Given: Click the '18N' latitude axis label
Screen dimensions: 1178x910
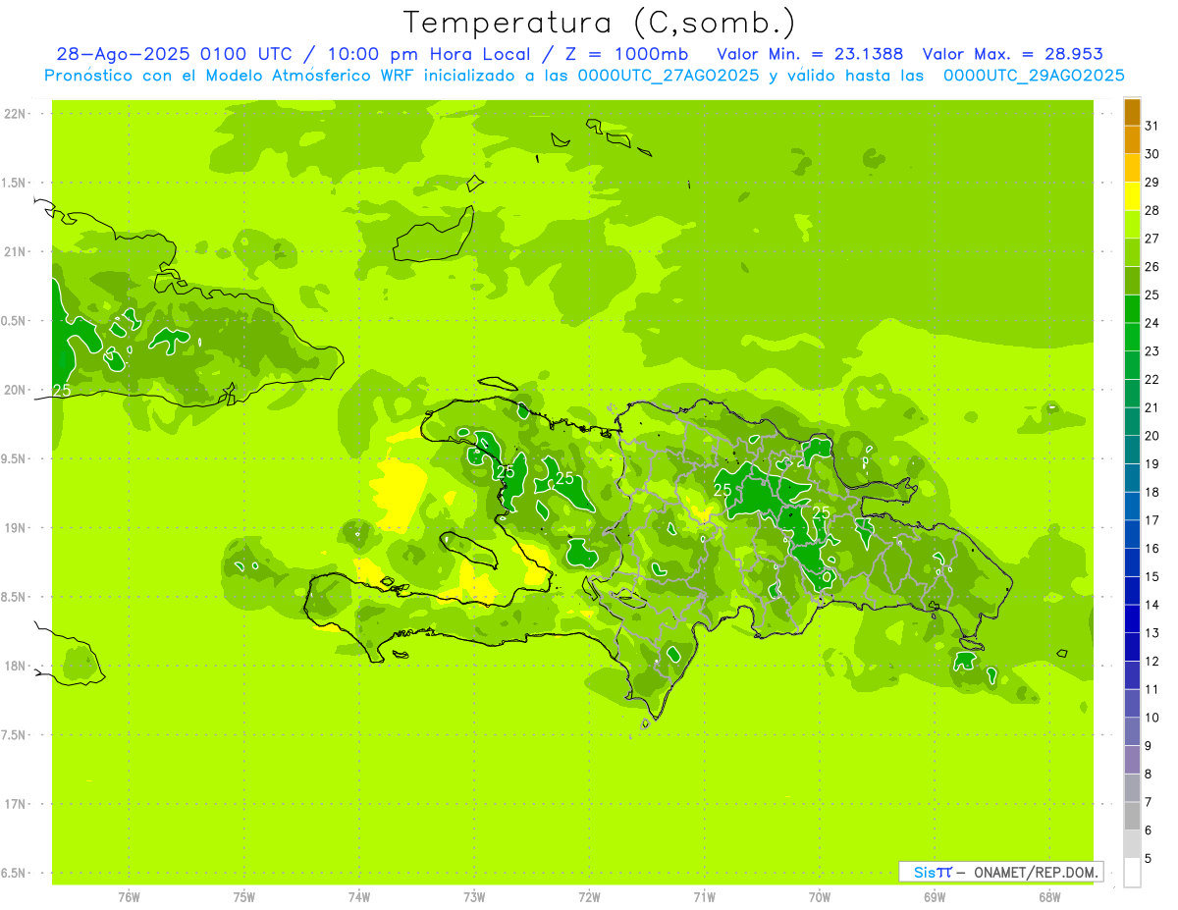Looking at the screenshot, I should coord(14,666).
